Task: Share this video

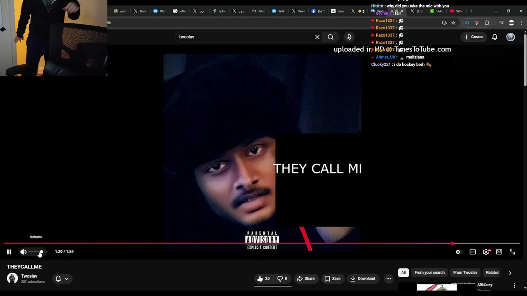Action: click(x=305, y=279)
